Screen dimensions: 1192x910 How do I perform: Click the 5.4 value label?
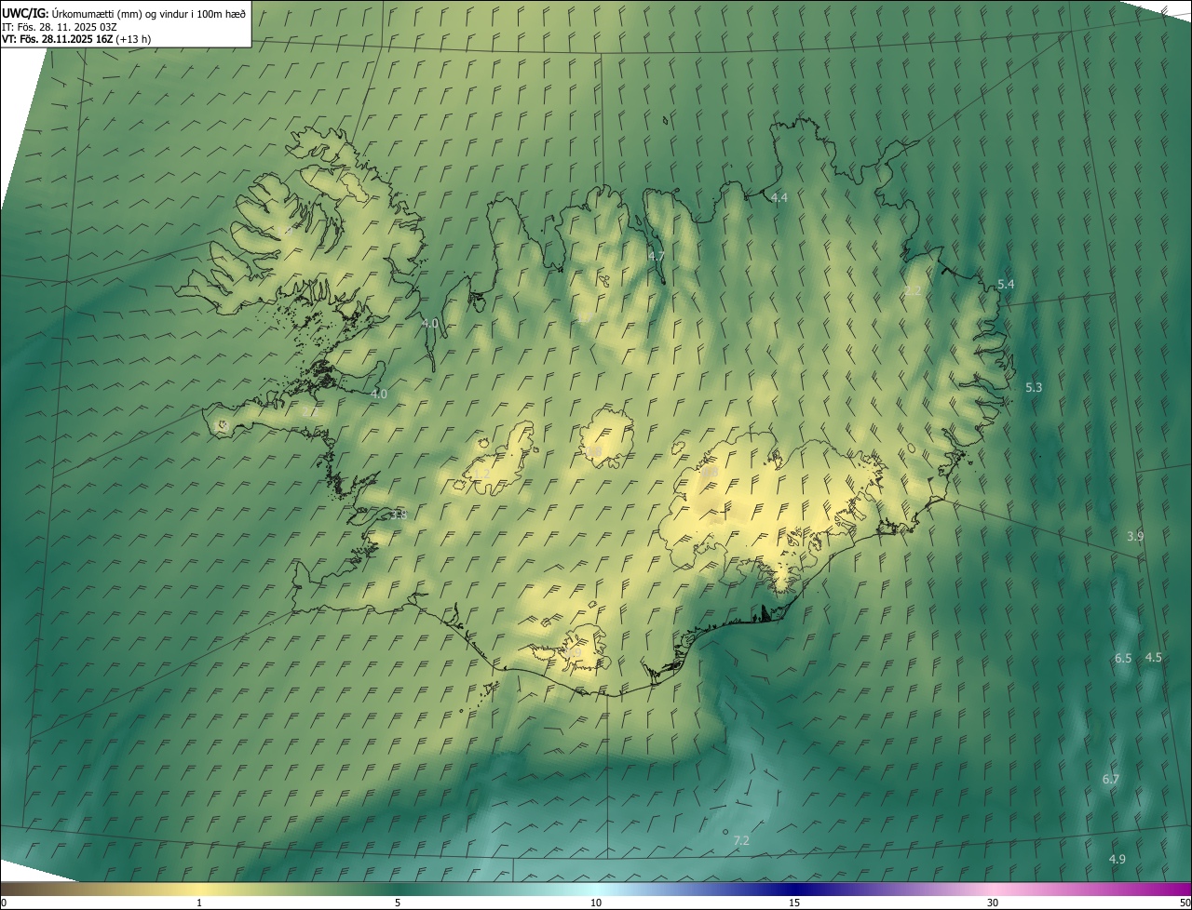click(1006, 284)
